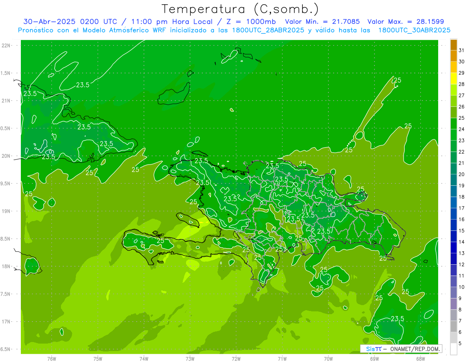
Task: Click the colorbar swatch between 30 and 31
Action: (454, 56)
